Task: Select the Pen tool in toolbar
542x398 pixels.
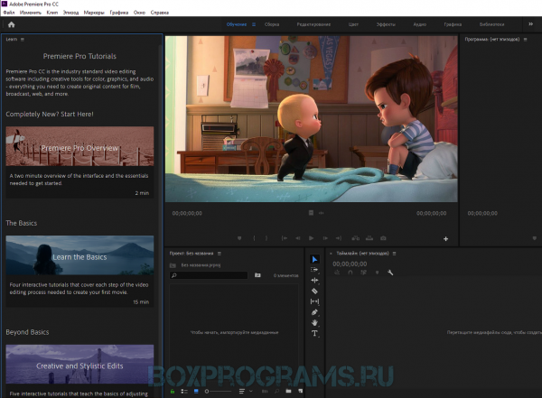Action: point(314,312)
